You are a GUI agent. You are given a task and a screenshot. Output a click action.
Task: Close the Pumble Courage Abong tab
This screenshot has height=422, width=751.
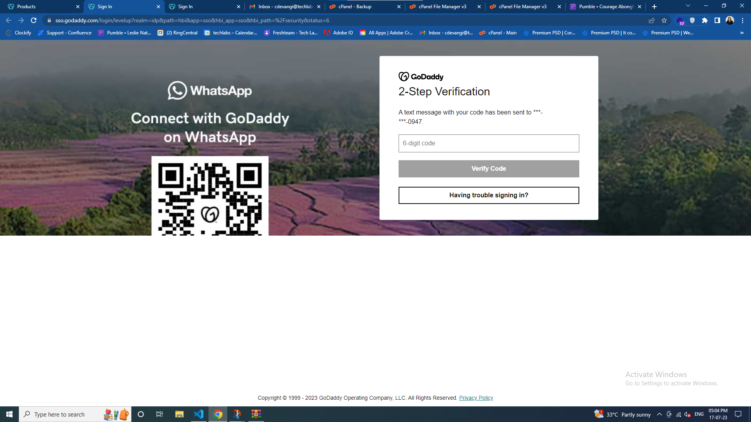point(640,7)
